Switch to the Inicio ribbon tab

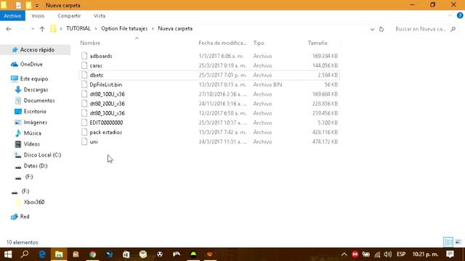tap(38, 16)
